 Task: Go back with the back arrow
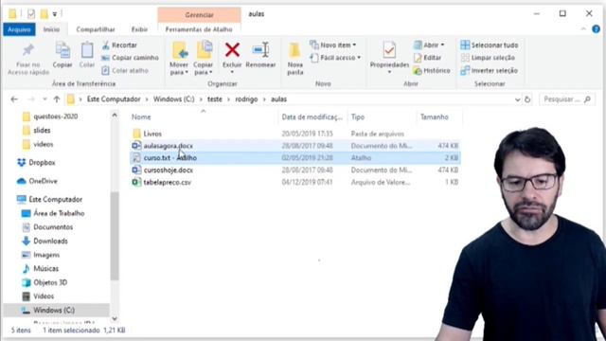coord(14,99)
